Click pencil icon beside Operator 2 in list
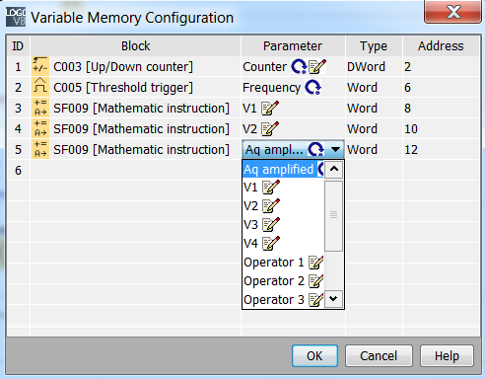The height and width of the screenshot is (379, 485). [x=316, y=281]
